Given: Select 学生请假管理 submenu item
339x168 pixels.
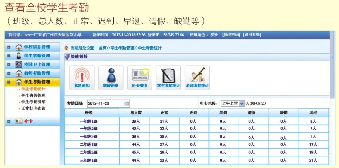Looking at the screenshot, I should click(33, 96).
